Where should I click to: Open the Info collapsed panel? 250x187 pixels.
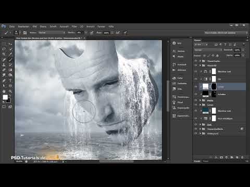pos(177,43)
